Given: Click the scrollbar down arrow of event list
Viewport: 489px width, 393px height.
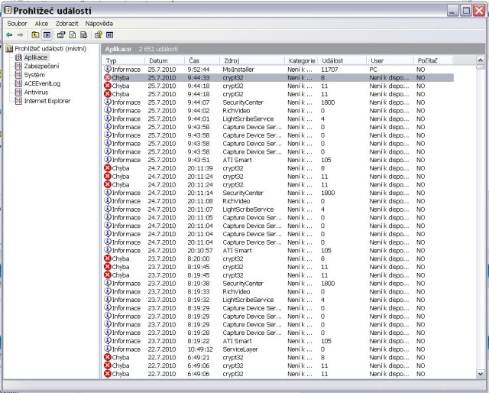Looking at the screenshot, I should point(481,374).
